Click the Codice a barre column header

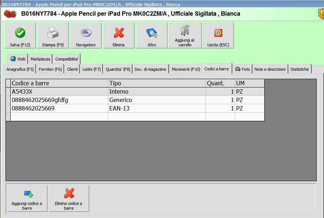pyautogui.click(x=59, y=83)
